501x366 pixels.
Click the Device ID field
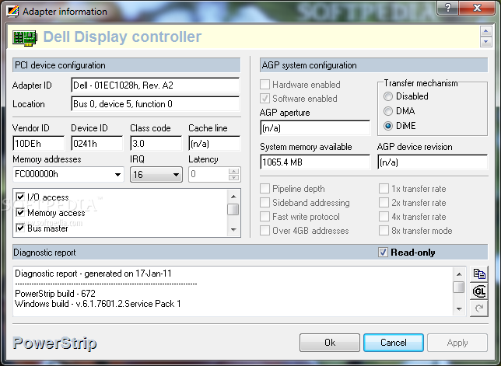(x=96, y=144)
